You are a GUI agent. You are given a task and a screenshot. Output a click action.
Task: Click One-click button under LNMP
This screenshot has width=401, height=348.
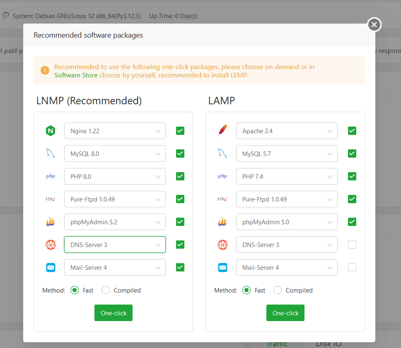(114, 313)
